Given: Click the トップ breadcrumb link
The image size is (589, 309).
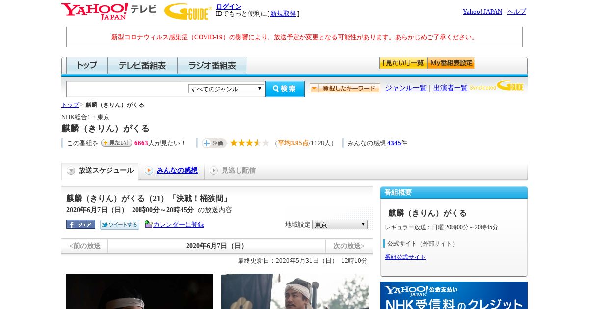Looking at the screenshot, I should [70, 105].
